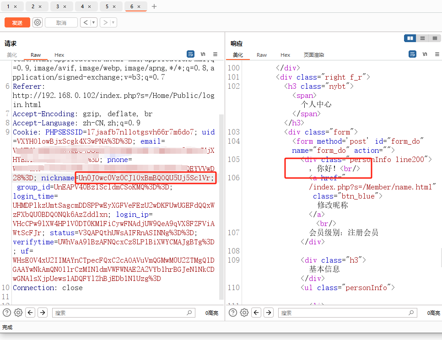The height and width of the screenshot is (340, 442).
Task: Close Repeater tab 6
Action: tap(139, 6)
